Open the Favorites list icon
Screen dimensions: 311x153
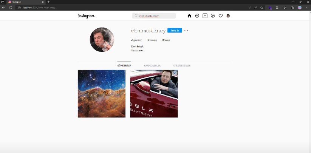(x=285, y=8)
